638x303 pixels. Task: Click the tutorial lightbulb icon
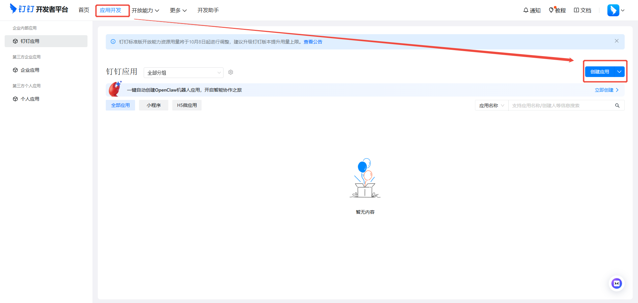tap(551, 10)
